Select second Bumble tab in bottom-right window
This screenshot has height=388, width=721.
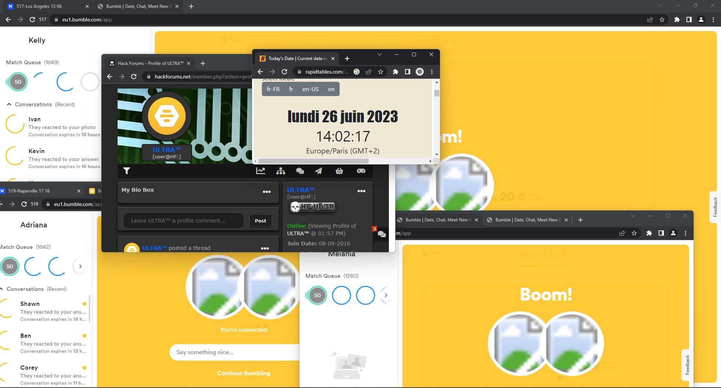point(528,220)
